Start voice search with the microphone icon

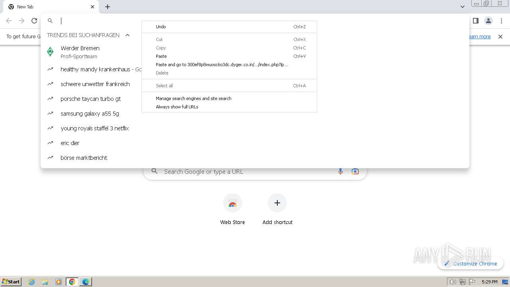[340, 171]
